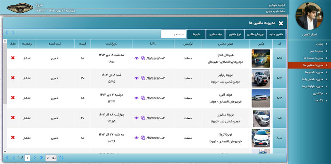Refresh the car list via the circular arrows icon
This screenshot has width=331, height=164.
click(x=61, y=157)
